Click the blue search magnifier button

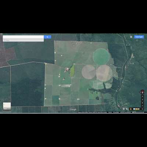[47, 37]
